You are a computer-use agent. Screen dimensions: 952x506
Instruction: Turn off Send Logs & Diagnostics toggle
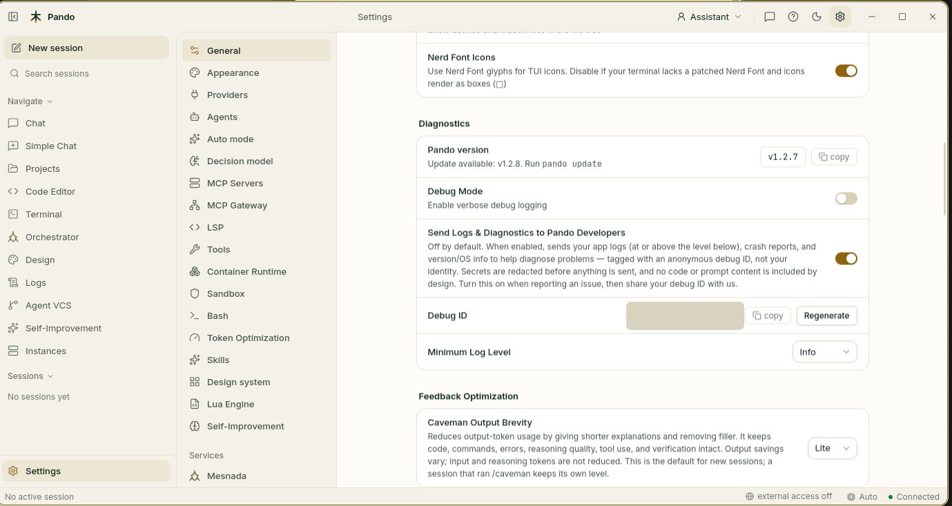[x=846, y=258]
